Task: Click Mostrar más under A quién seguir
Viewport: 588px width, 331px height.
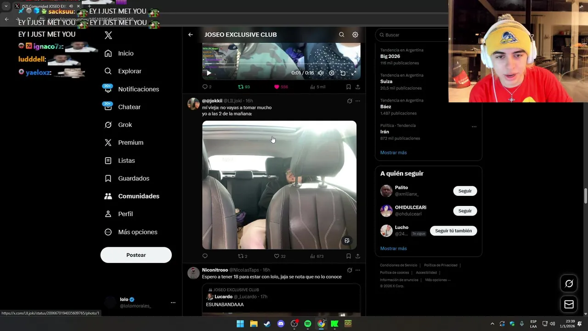Action: point(393,249)
